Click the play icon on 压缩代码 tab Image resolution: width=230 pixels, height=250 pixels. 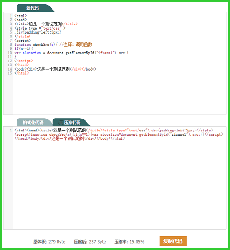tap(61, 123)
